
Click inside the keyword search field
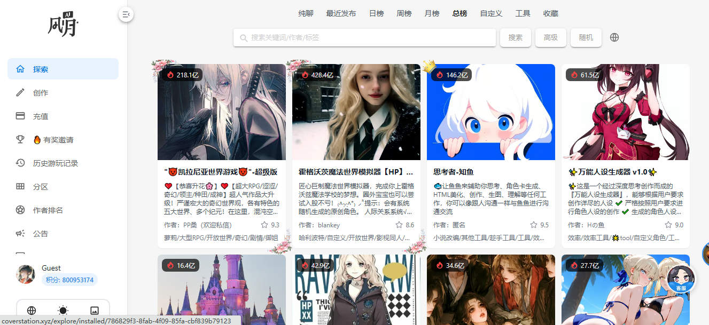point(364,37)
